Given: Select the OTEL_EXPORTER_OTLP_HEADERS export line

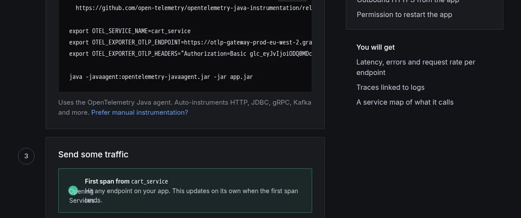Looking at the screenshot, I should (190, 54).
